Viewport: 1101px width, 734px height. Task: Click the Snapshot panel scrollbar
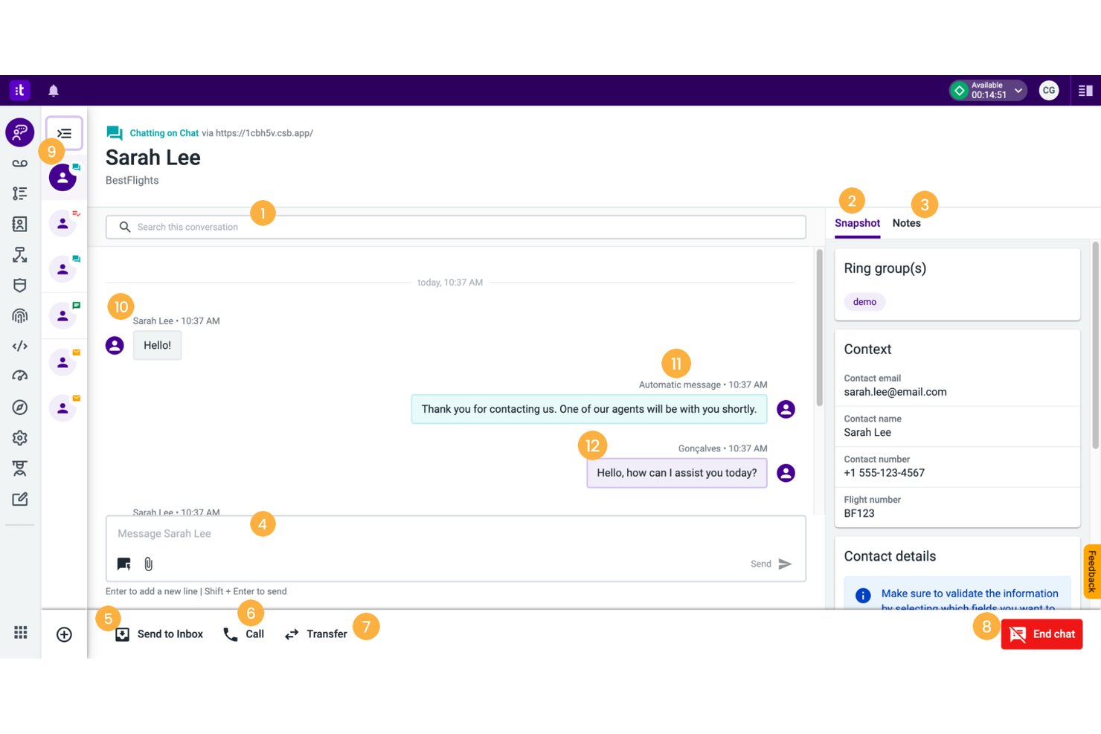coord(1095,345)
